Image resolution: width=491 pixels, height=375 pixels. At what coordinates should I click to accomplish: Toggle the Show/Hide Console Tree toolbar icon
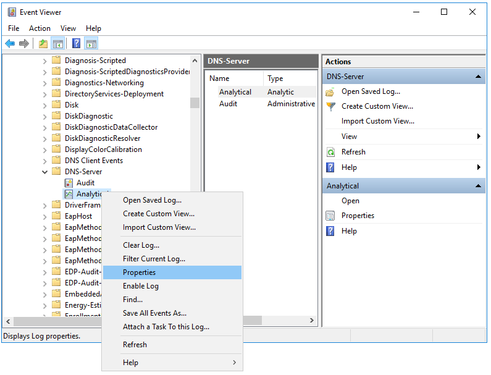58,43
